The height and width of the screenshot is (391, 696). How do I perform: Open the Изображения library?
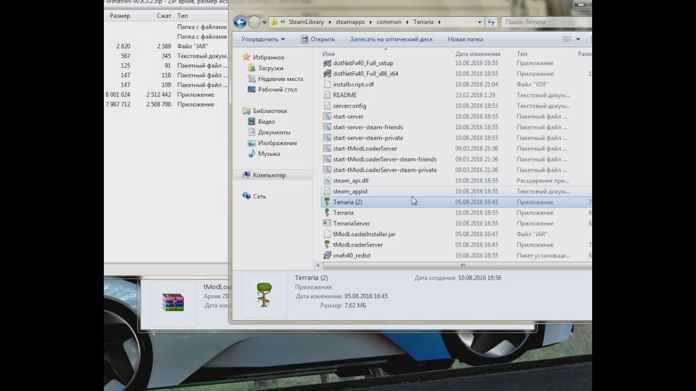point(272,143)
